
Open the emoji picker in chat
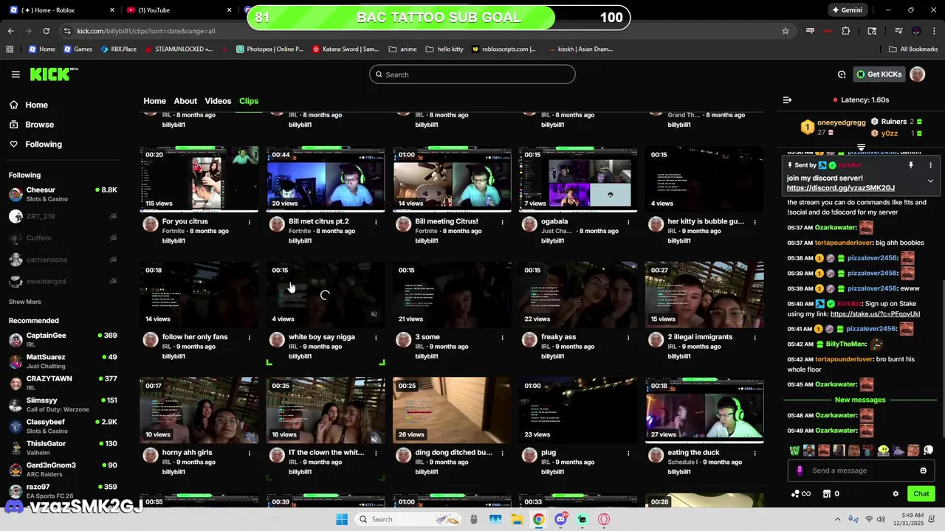[923, 471]
